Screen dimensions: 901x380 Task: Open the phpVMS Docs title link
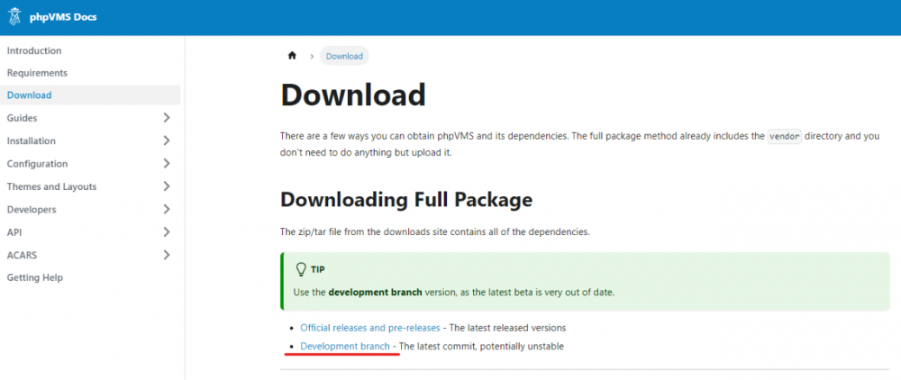[x=65, y=18]
